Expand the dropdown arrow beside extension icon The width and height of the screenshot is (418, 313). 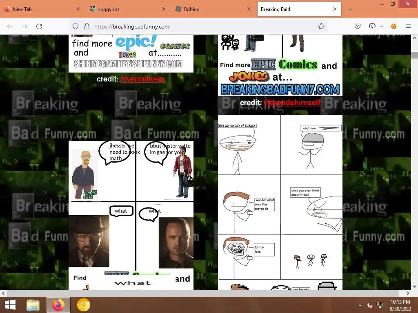coord(382,26)
